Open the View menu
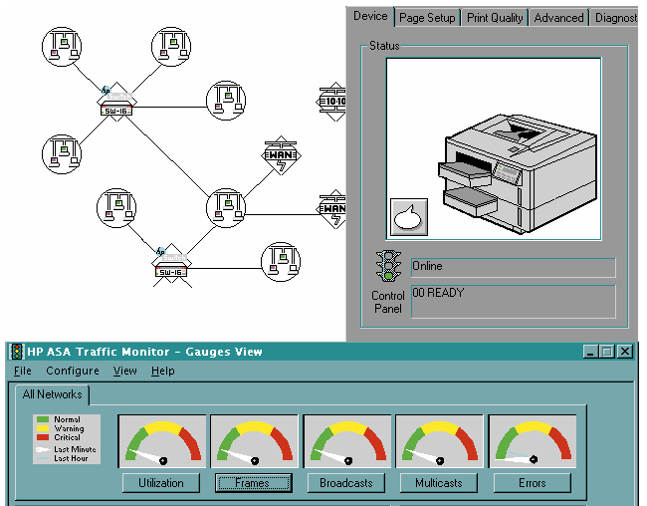Screen dimensions: 647x506 pyautogui.click(x=125, y=371)
